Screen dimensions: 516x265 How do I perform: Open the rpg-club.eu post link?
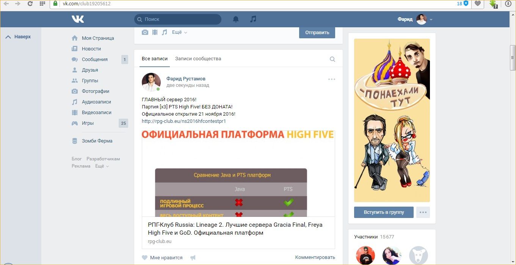coord(184,121)
